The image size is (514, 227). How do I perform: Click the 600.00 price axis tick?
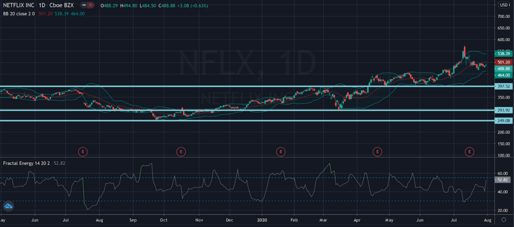coord(504,40)
